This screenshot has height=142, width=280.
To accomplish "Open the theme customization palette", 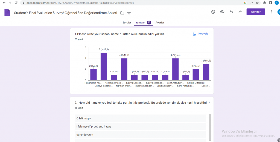I will point(213,12).
